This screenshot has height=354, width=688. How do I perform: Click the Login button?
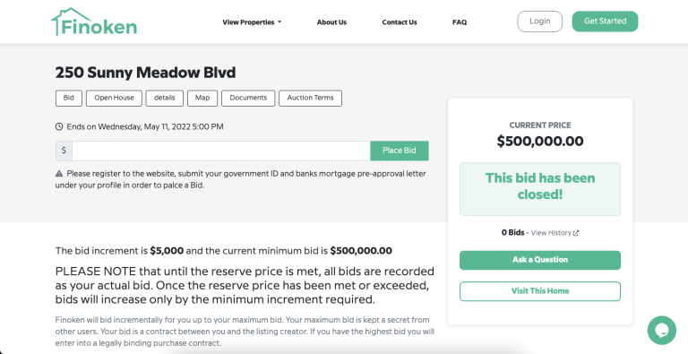click(539, 22)
